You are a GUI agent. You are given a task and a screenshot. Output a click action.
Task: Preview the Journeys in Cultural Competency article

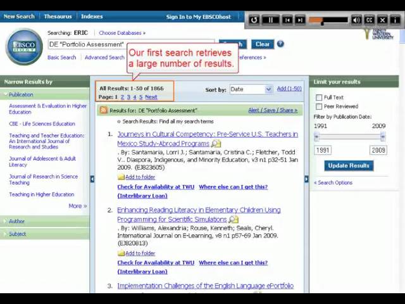[216, 143]
